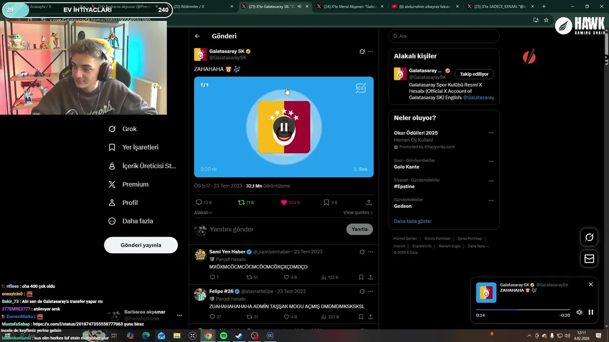Share the Galatasaray SK post
Screen dimensions: 609x342
coord(369,202)
